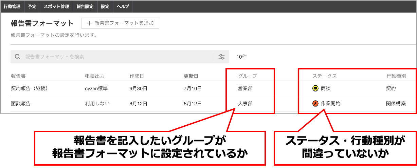417x168 pixels.
Task: Click the magnifier search icon
Action: click(x=18, y=57)
